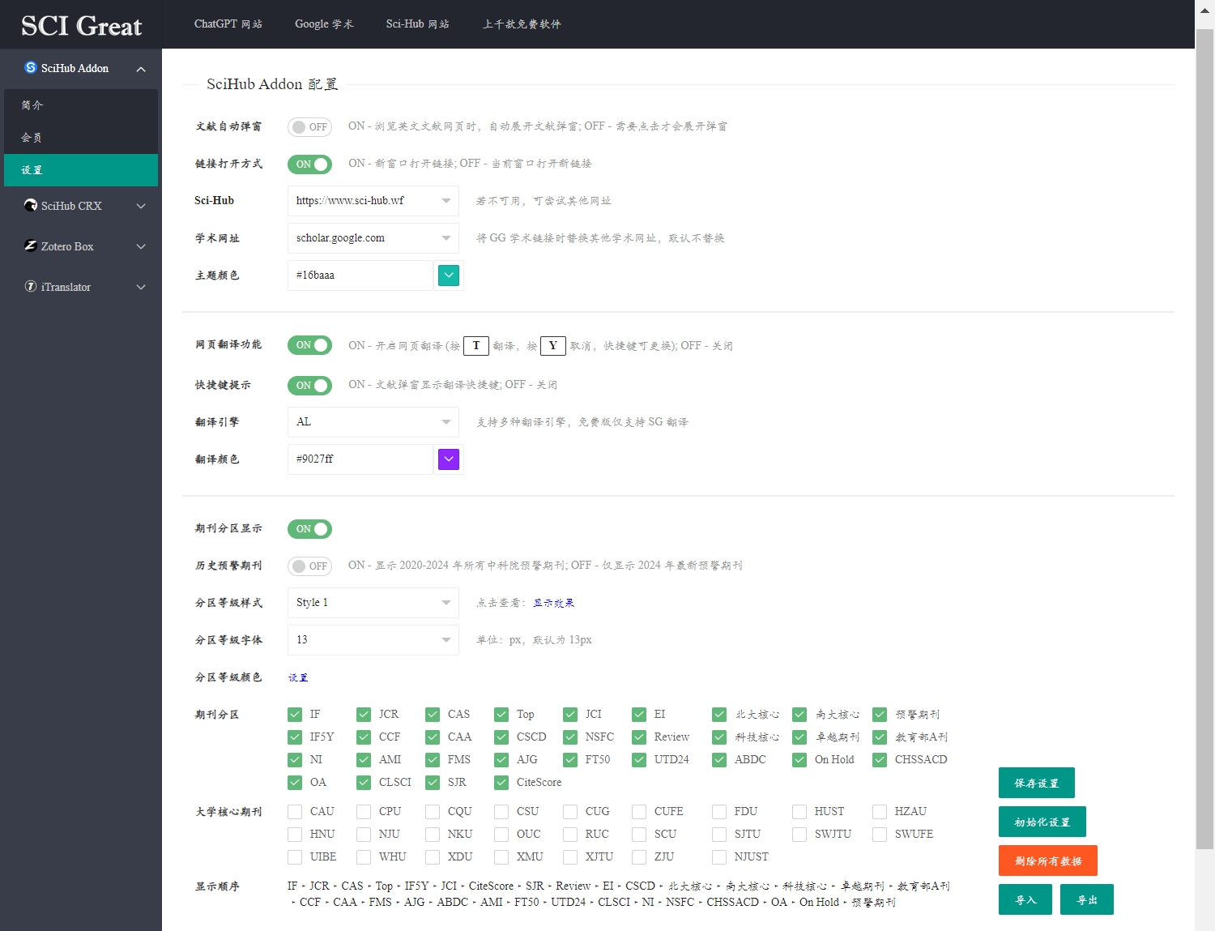Image resolution: width=1215 pixels, height=931 pixels.
Task: Enable the 历史预警期刊 switch
Action: point(309,566)
